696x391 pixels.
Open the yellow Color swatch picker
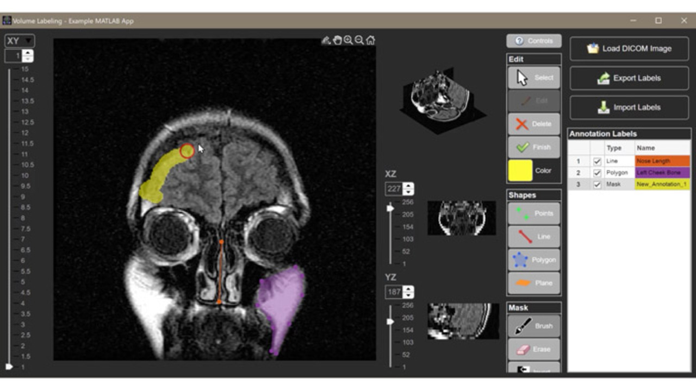click(520, 171)
